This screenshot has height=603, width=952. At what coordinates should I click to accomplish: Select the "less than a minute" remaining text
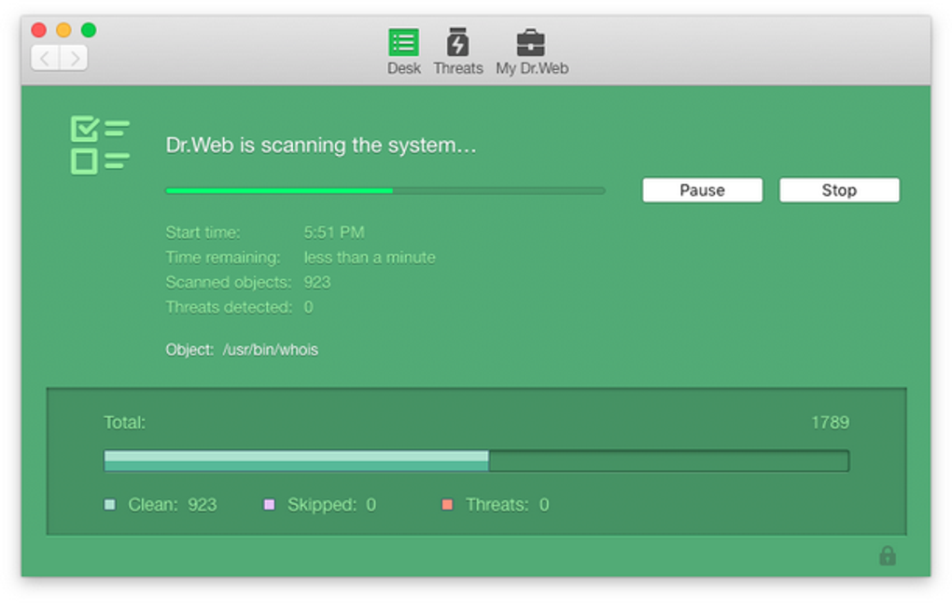pyautogui.click(x=370, y=258)
